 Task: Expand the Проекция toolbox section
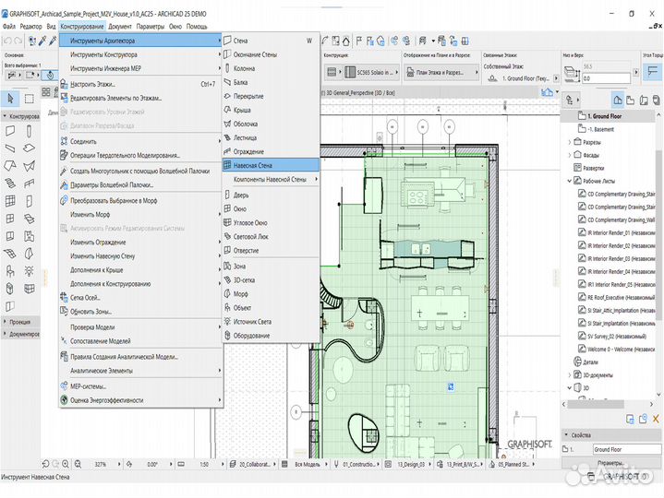pyautogui.click(x=6, y=322)
